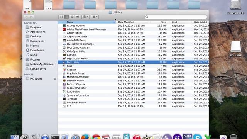Switch Finder to Cover Flow view
Image resolution: width=247 pixels, height=139 pixels.
click(x=77, y=17)
